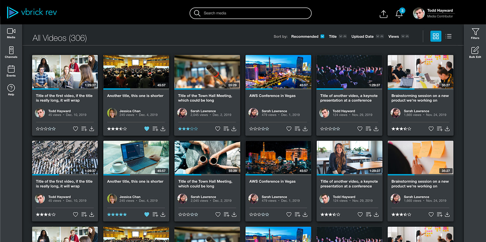Screen dimensions: 486x242
Task: Add office meeting video to playlist
Action: (84, 129)
